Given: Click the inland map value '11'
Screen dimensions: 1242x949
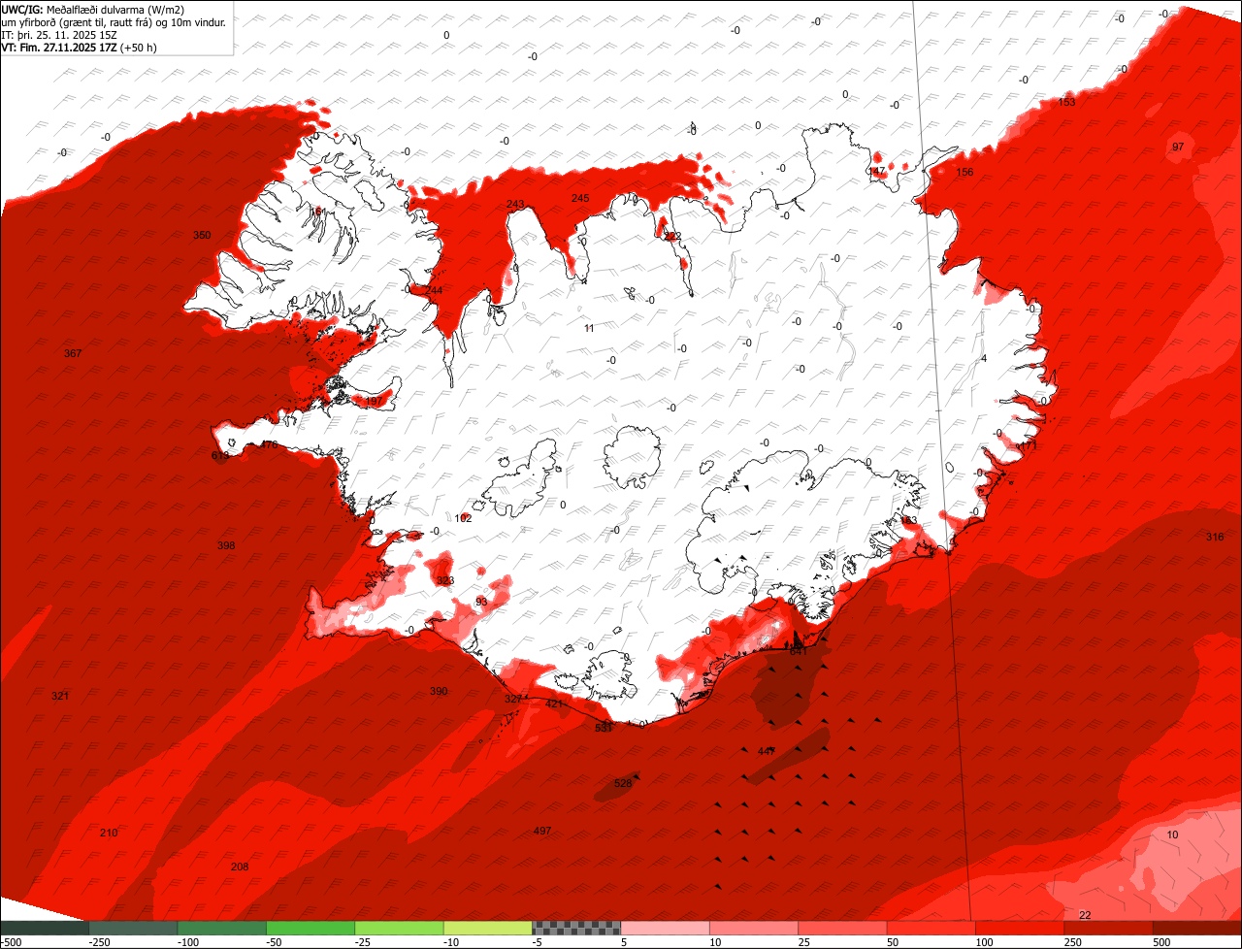Looking at the screenshot, I should pos(589,328).
